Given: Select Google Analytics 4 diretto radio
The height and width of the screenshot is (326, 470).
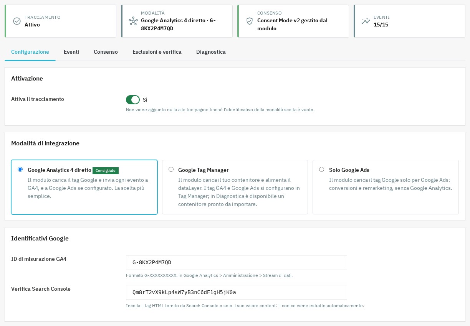Looking at the screenshot, I should (20, 170).
